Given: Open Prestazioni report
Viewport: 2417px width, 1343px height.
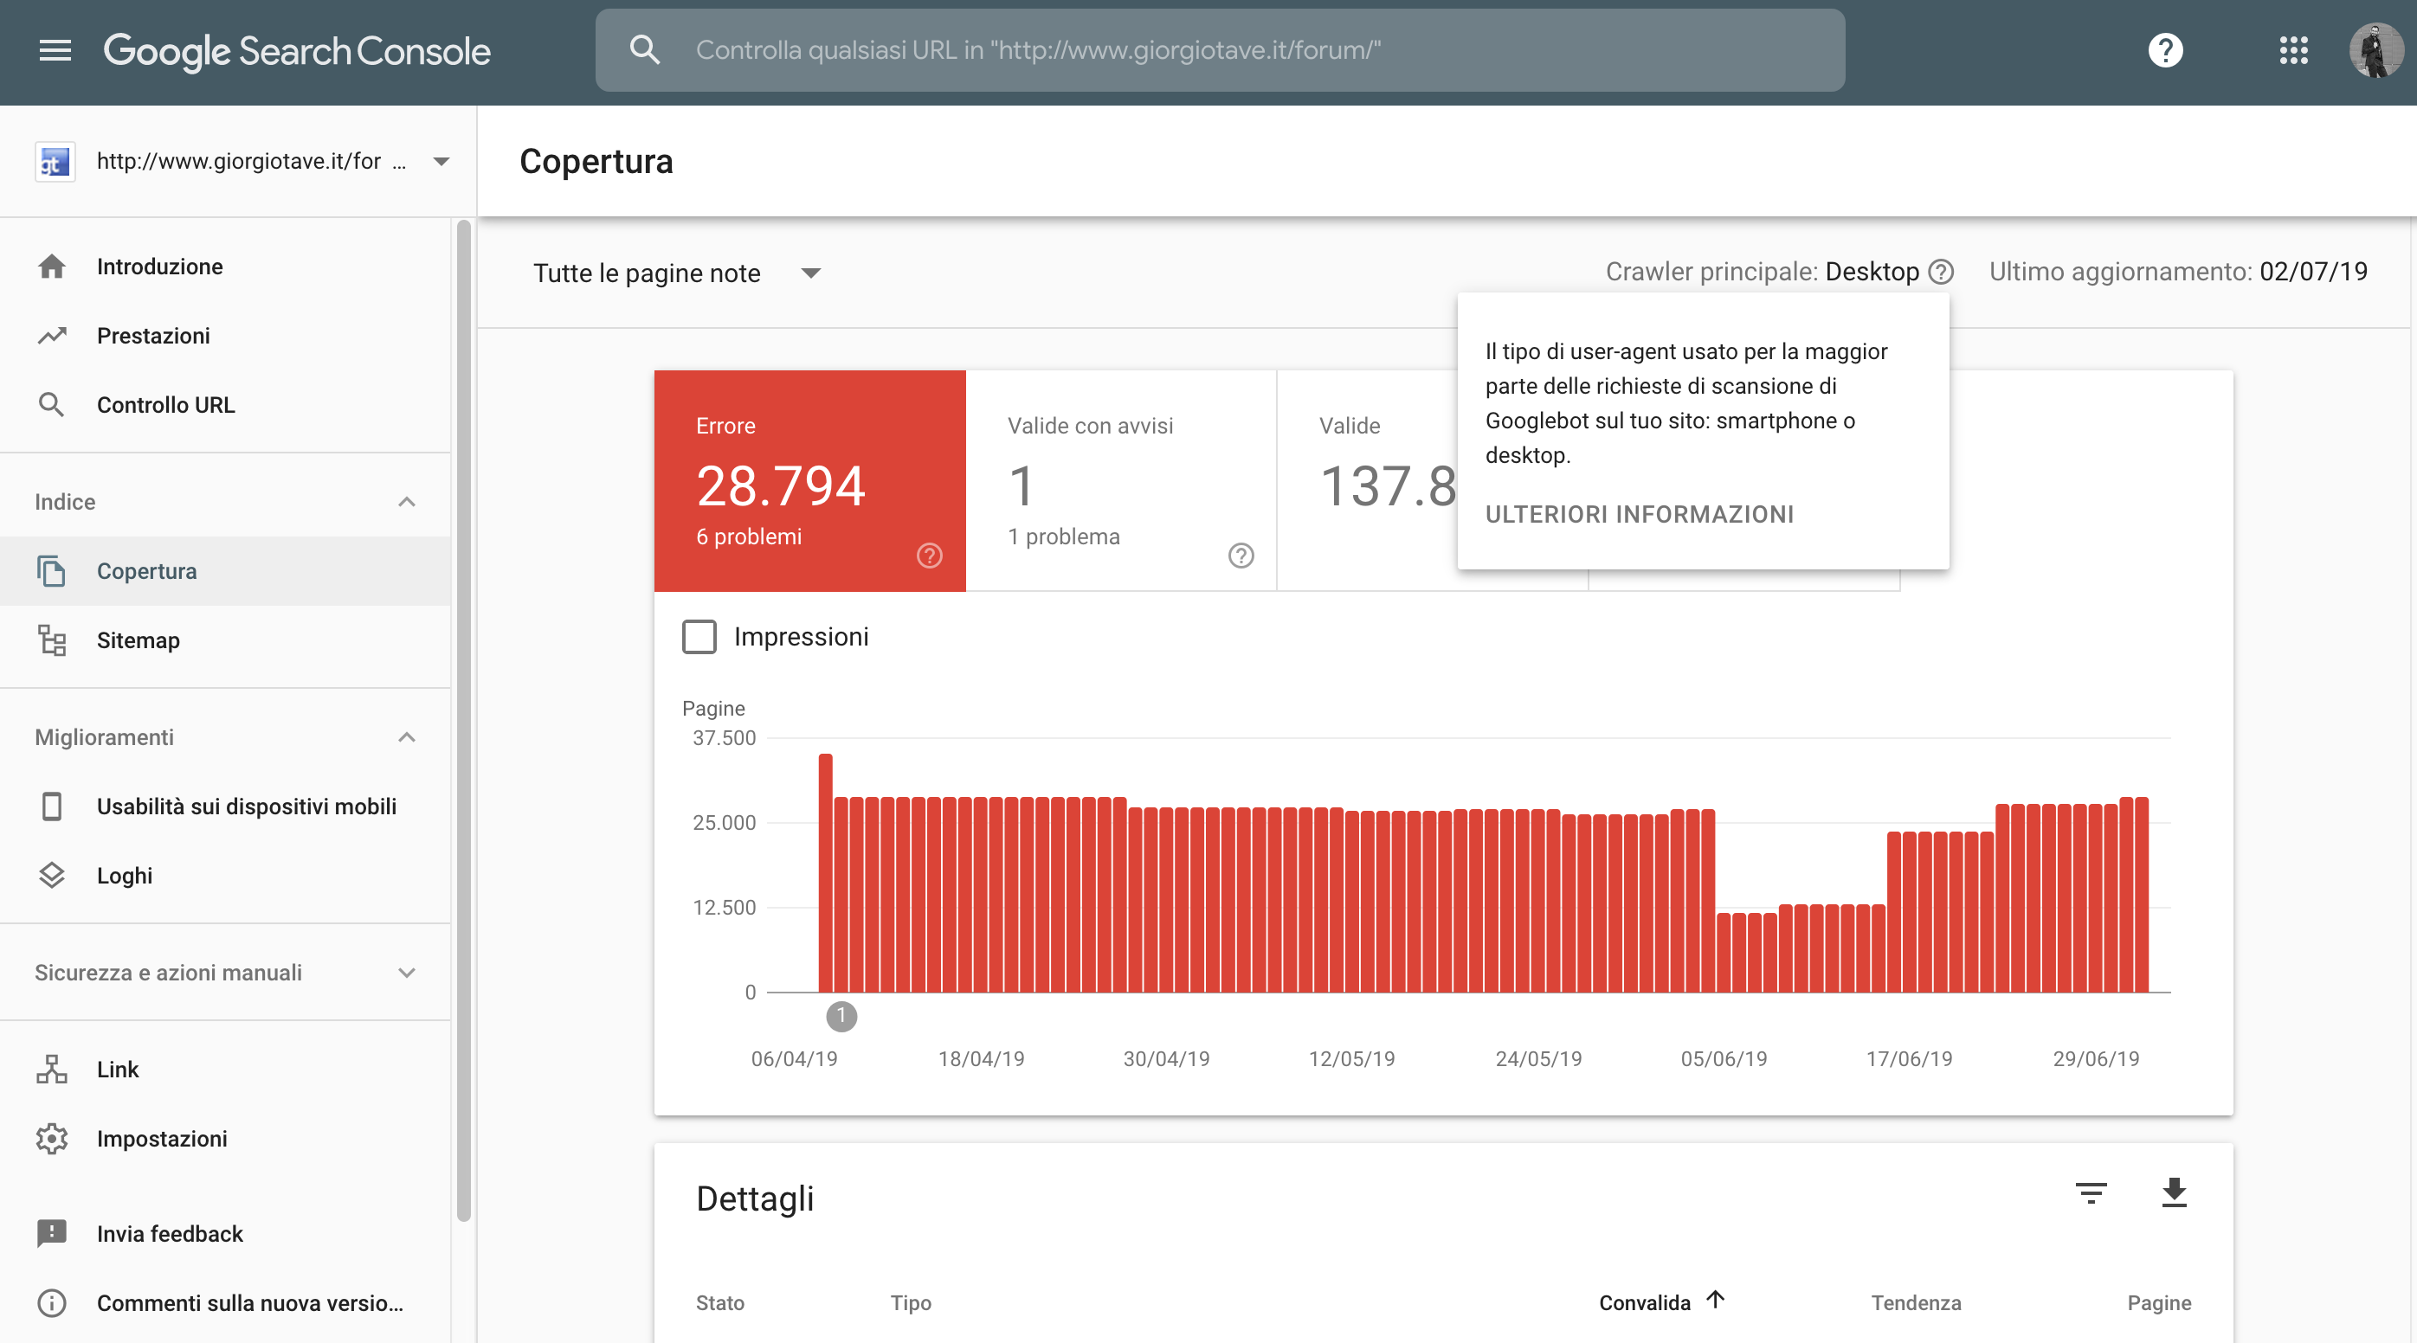Looking at the screenshot, I should [x=225, y=336].
